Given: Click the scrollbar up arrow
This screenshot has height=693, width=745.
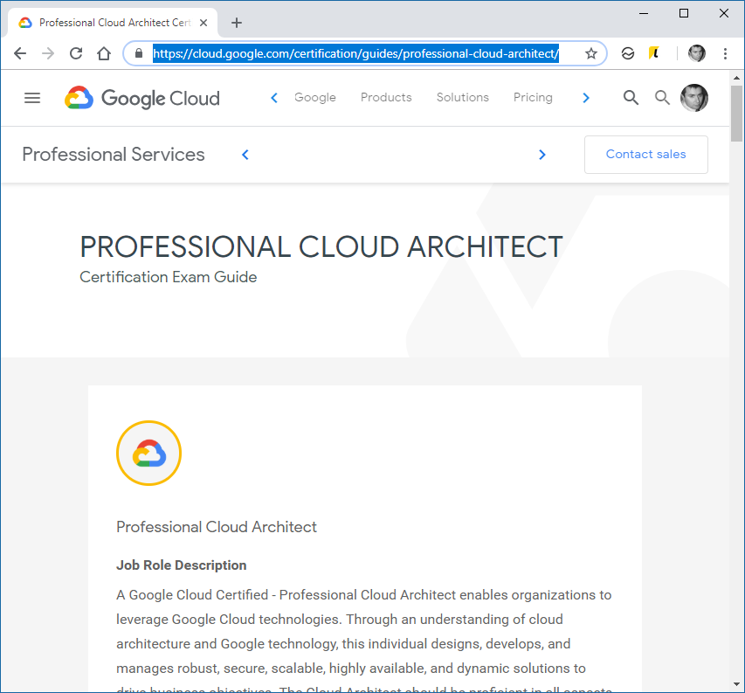Looking at the screenshot, I should 736,77.
